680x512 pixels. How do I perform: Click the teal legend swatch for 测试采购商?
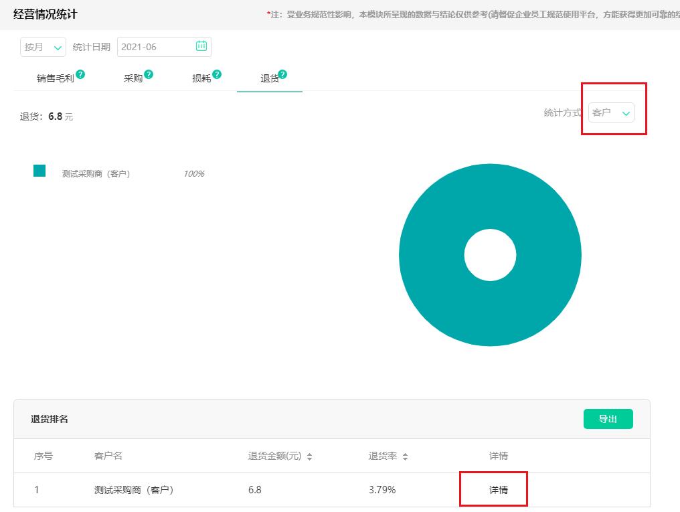[39, 171]
